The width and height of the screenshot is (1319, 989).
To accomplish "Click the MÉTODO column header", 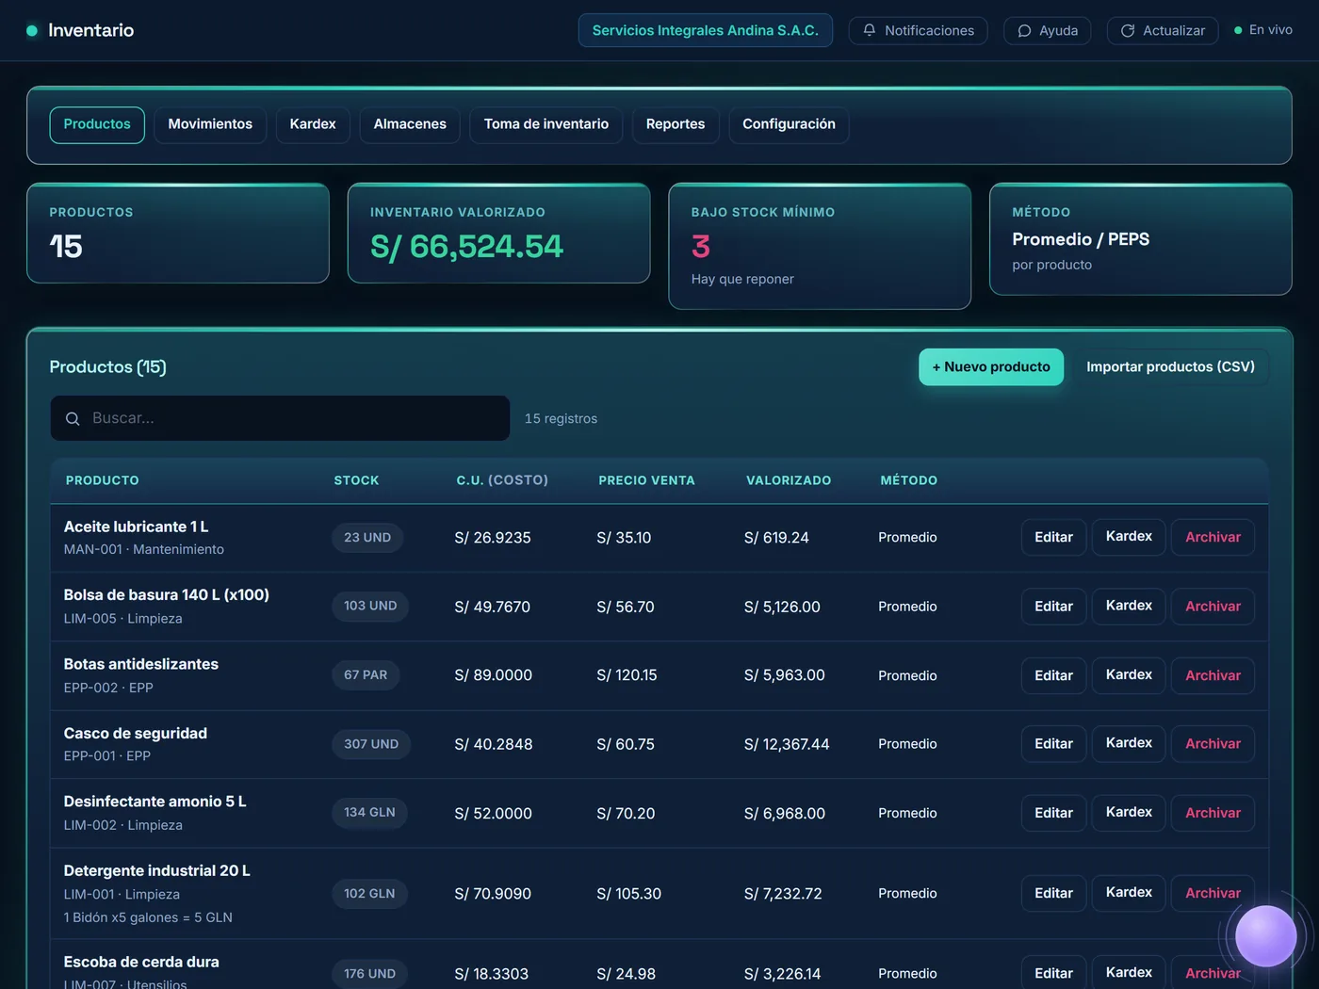I will coord(909,480).
